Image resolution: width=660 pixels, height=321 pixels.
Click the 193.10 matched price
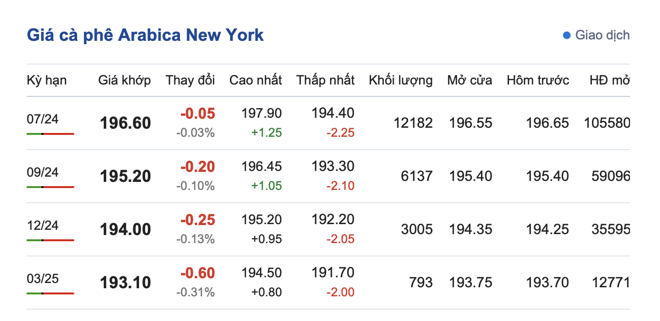tap(125, 283)
